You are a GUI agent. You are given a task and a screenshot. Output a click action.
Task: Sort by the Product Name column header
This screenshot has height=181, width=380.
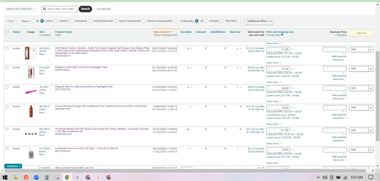63,32
